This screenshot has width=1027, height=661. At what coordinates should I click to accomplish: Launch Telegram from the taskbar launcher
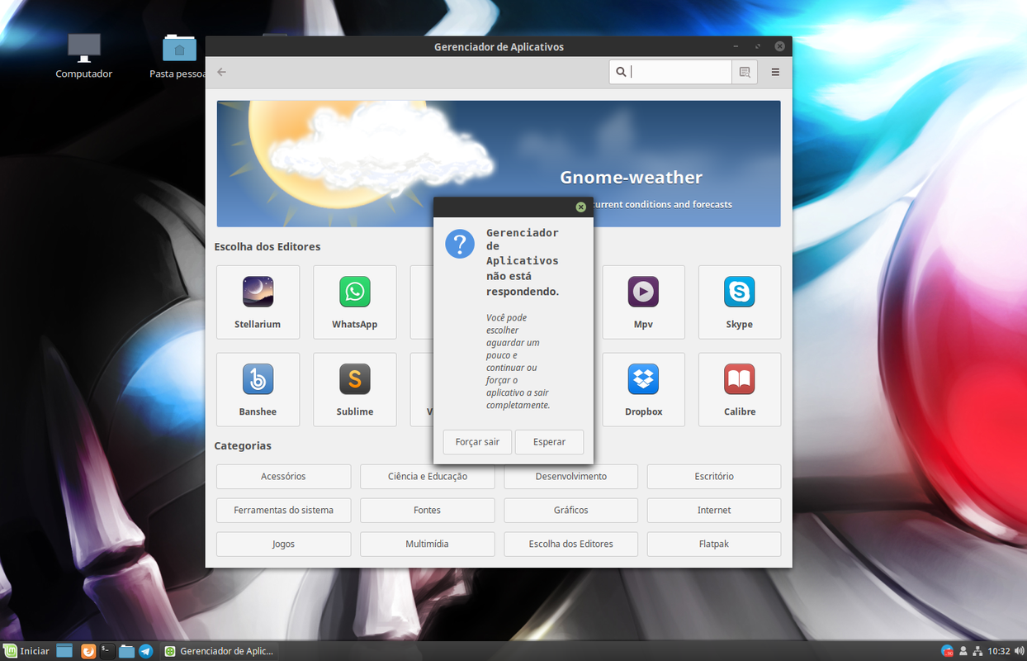tap(146, 651)
